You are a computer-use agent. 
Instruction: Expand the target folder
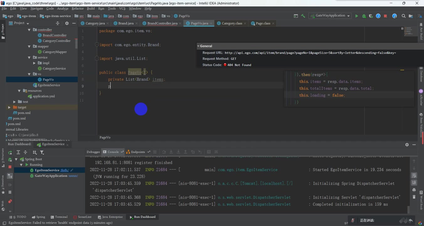coord(9,107)
